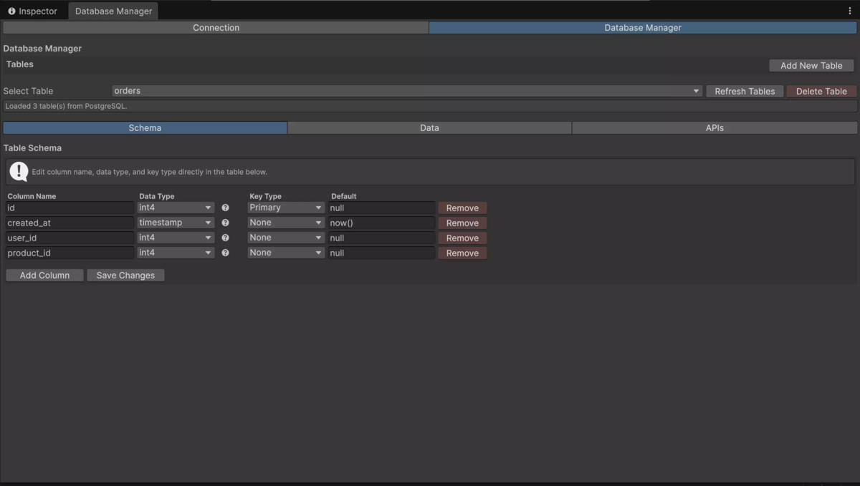Click the info exclamation icon in Table Schema
Screen dimensions: 860x486
pyautogui.click(x=19, y=172)
